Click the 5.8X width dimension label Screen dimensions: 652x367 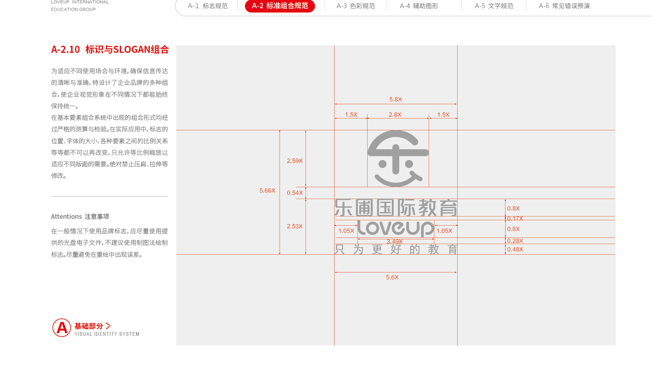(396, 99)
